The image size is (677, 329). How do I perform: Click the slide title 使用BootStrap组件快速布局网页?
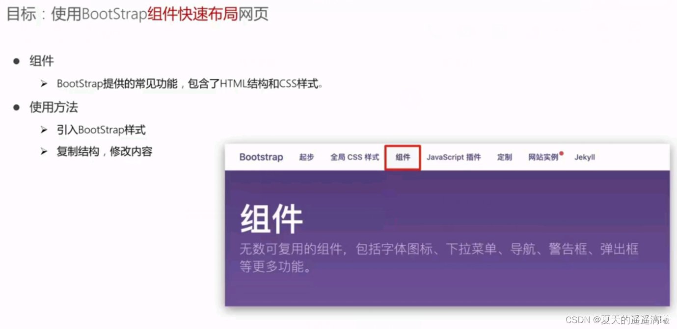(160, 14)
